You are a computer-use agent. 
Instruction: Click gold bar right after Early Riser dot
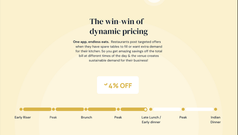click(x=37, y=109)
